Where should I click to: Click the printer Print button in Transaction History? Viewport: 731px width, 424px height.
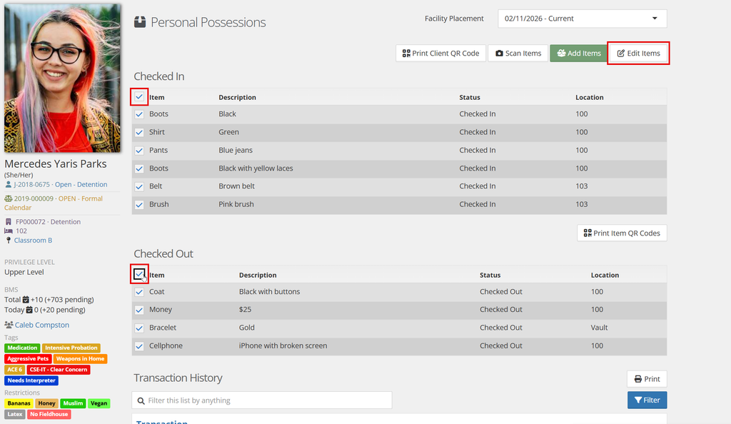(x=647, y=379)
